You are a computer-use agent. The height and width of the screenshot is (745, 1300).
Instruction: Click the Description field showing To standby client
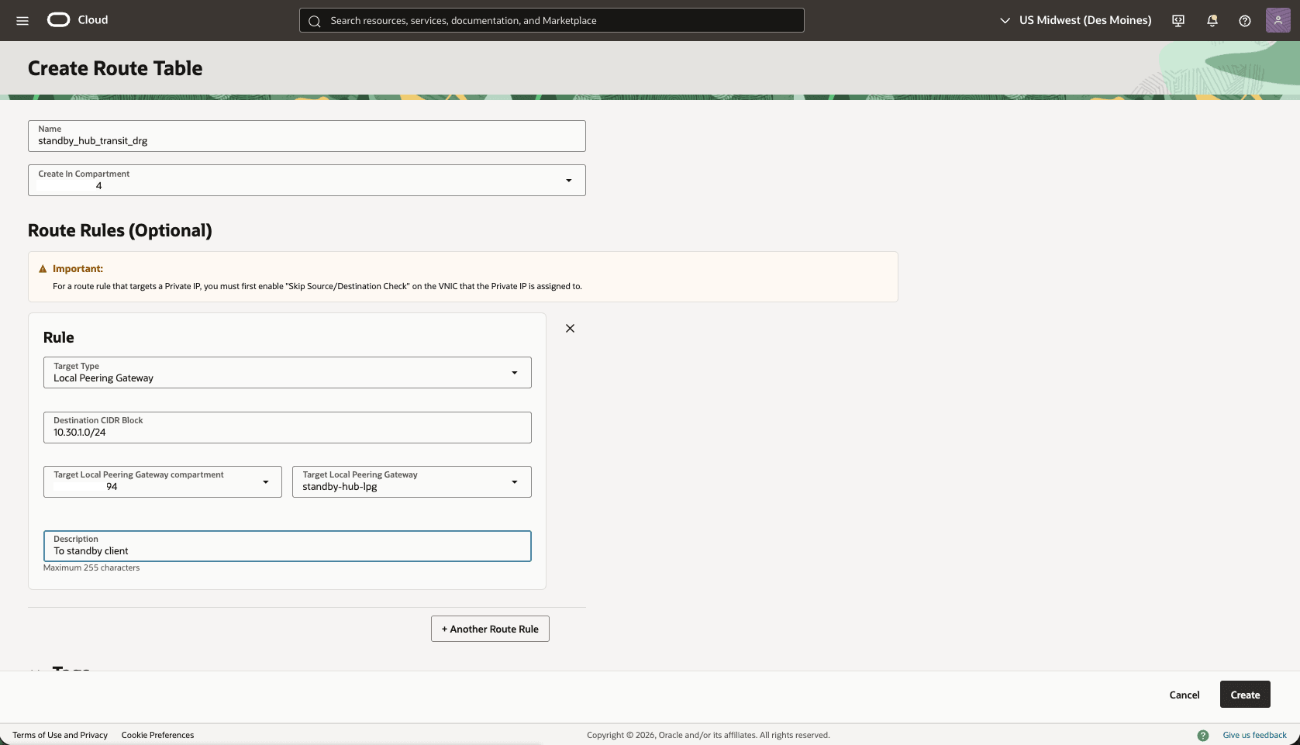pyautogui.click(x=287, y=546)
